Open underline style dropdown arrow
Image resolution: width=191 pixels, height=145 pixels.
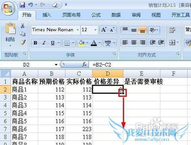pos(59,43)
